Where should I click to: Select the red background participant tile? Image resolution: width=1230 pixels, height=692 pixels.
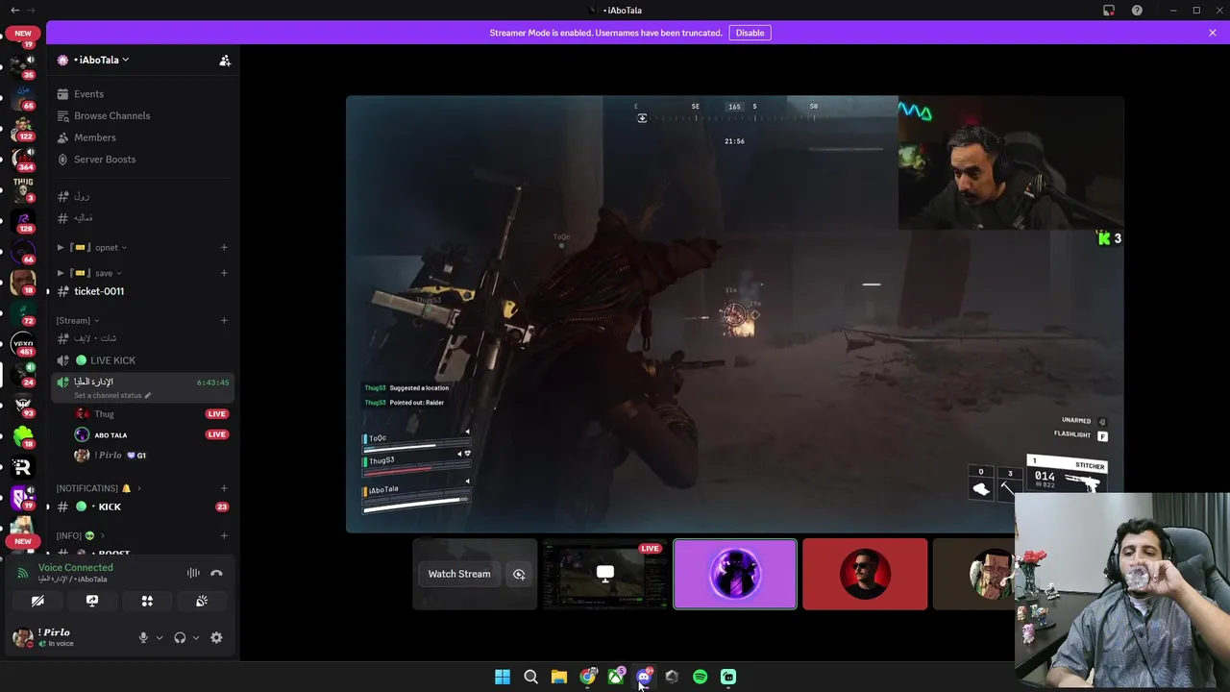point(865,575)
